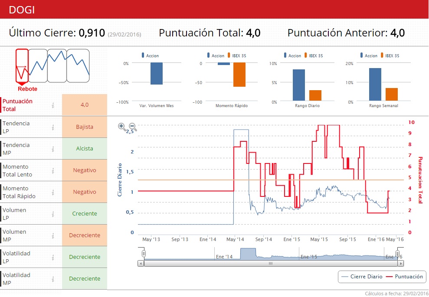Viewport: 429px width, 297px height.
Task: Toggle Accion legend in Rango Semanal chart
Action: tap(369, 55)
